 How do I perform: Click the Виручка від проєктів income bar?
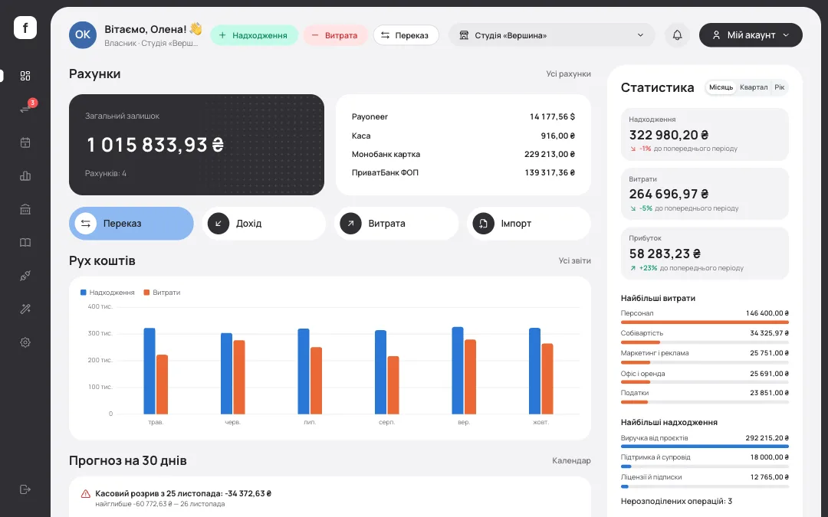[x=705, y=447]
